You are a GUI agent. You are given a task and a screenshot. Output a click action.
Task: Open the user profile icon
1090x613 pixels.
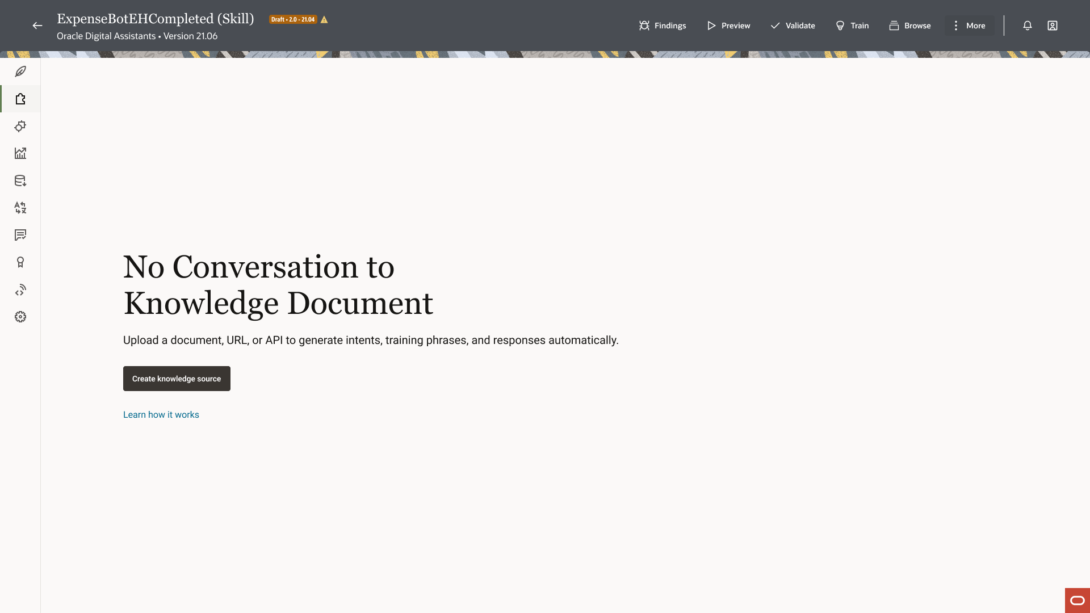coord(1053,26)
